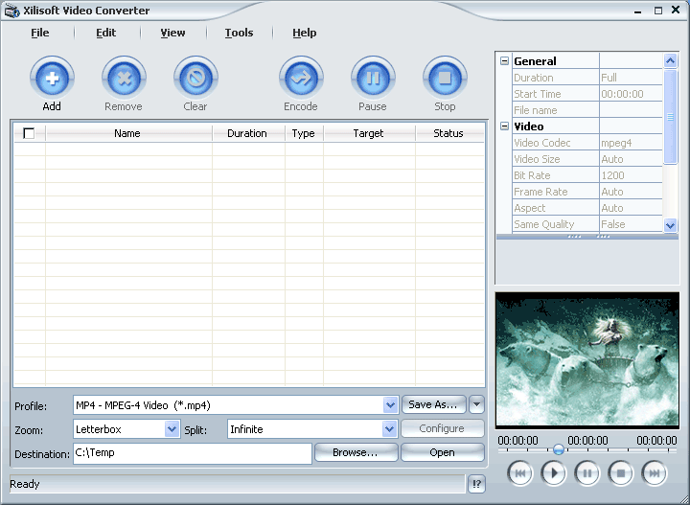Click the properties panel scroll down arrow

(x=670, y=225)
